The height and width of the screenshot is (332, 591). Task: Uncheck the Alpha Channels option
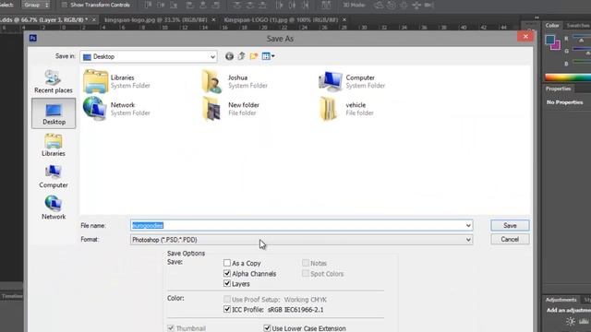tap(227, 273)
